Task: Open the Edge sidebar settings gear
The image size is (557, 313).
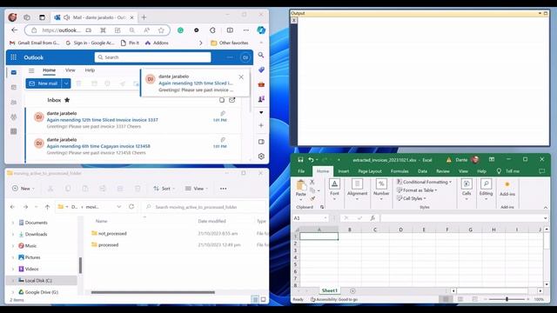Action: coord(261,156)
